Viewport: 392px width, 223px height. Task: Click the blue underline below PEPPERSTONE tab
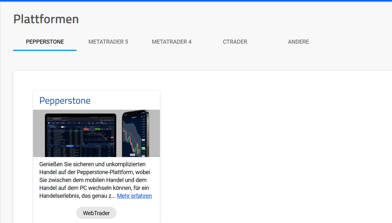point(45,50)
